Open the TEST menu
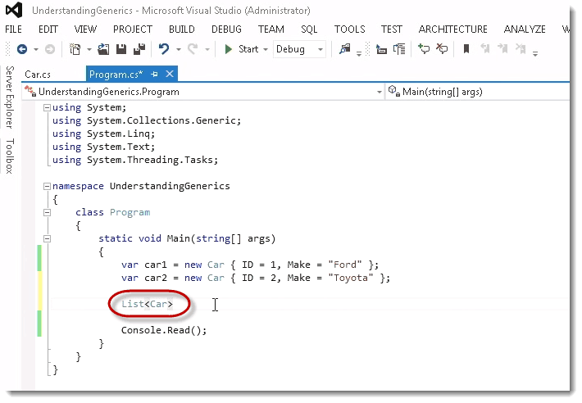This screenshot has width=582, height=403. click(392, 29)
